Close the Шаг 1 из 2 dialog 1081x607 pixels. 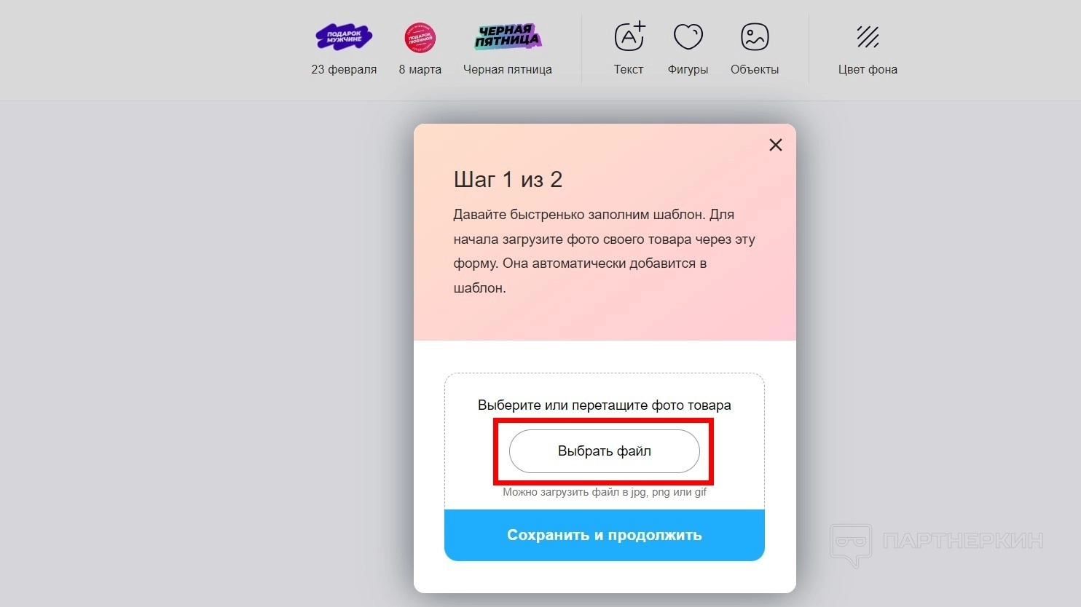coord(776,145)
